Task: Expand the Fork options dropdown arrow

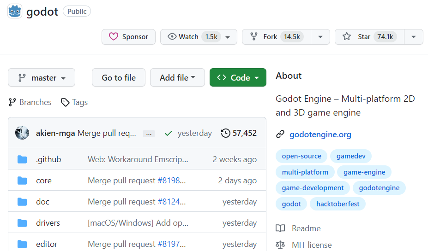Action: point(320,37)
